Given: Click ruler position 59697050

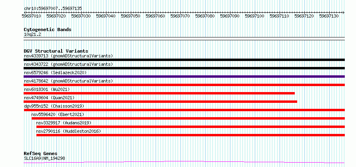Looking at the screenshot, I should (130, 16).
